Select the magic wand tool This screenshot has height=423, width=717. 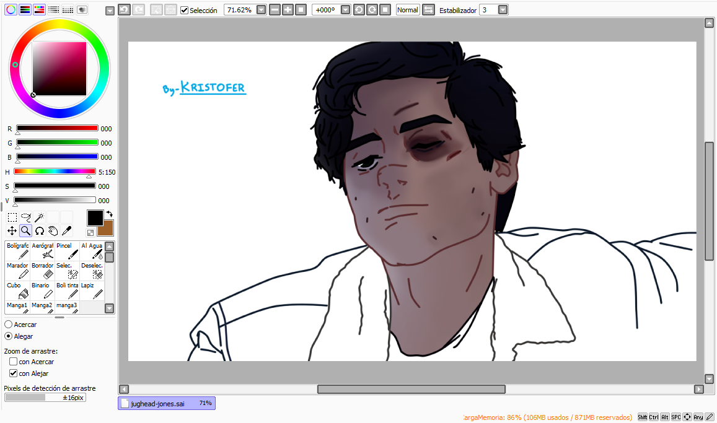point(39,217)
